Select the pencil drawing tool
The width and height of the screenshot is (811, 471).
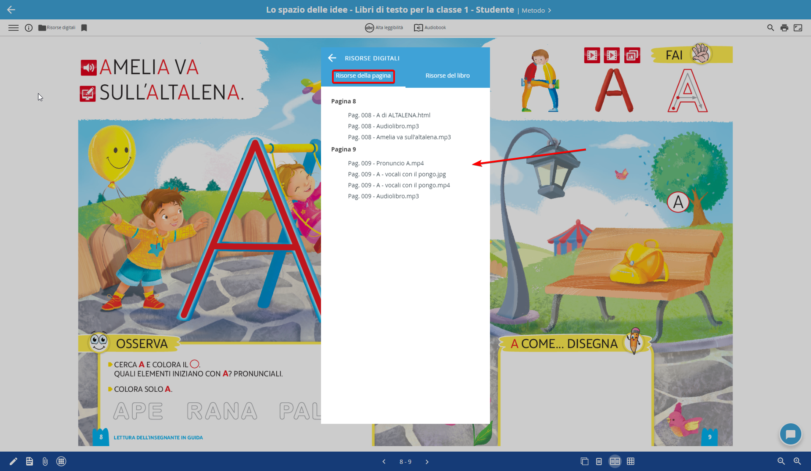pyautogui.click(x=14, y=461)
